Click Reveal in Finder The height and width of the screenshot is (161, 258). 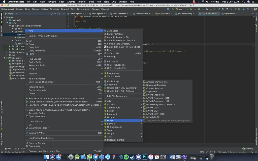click(64, 113)
